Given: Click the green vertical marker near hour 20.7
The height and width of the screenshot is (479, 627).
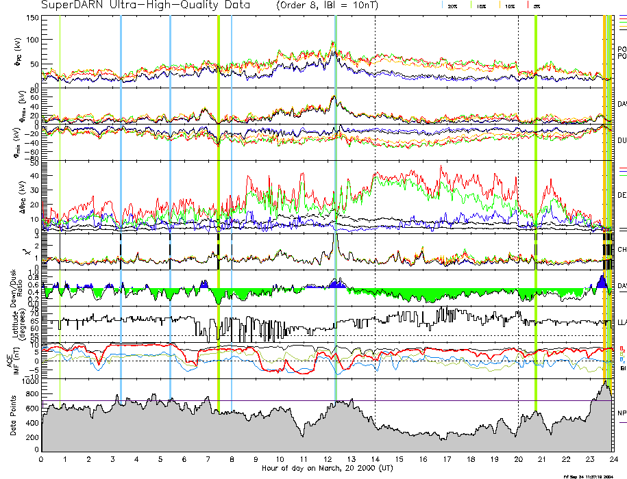Looking at the screenshot, I should [535, 205].
